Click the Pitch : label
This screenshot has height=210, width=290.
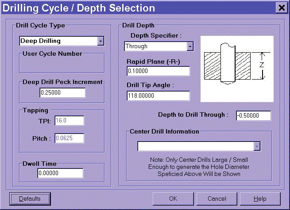(x=42, y=138)
